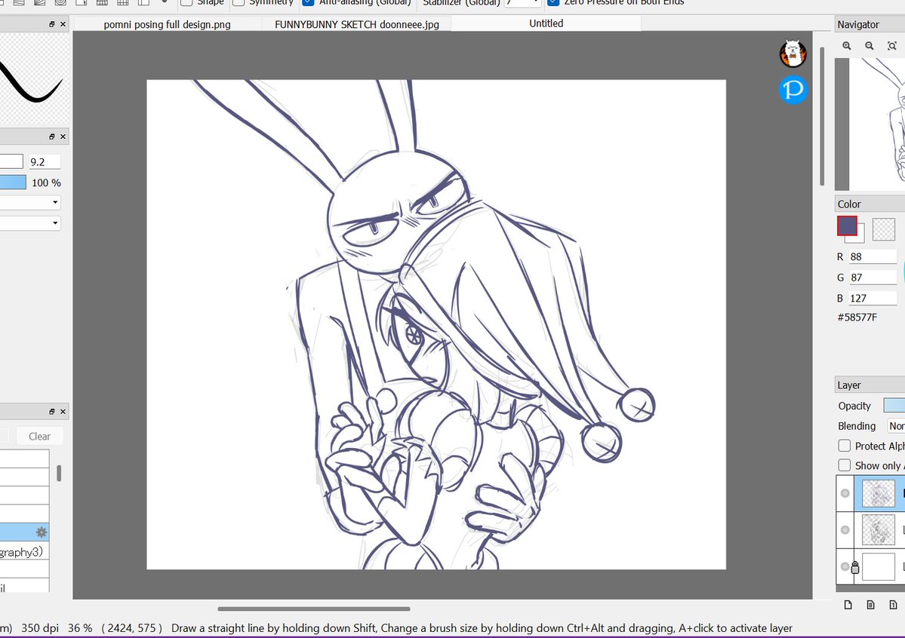
Task: Hide the middle sketch layer
Action: [845, 529]
